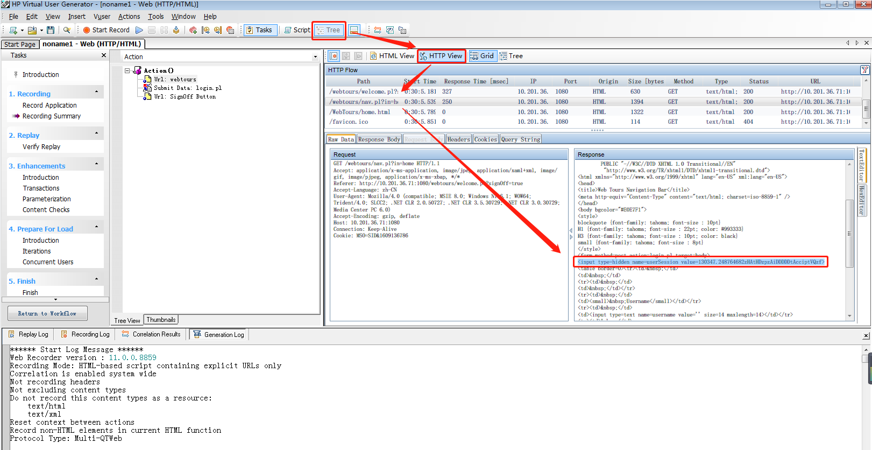Click the blue Run (play) icon
This screenshot has width=872, height=450.
pyautogui.click(x=139, y=30)
